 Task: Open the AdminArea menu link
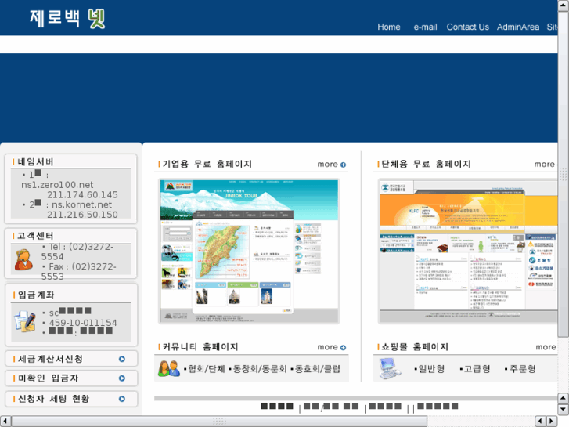(518, 27)
